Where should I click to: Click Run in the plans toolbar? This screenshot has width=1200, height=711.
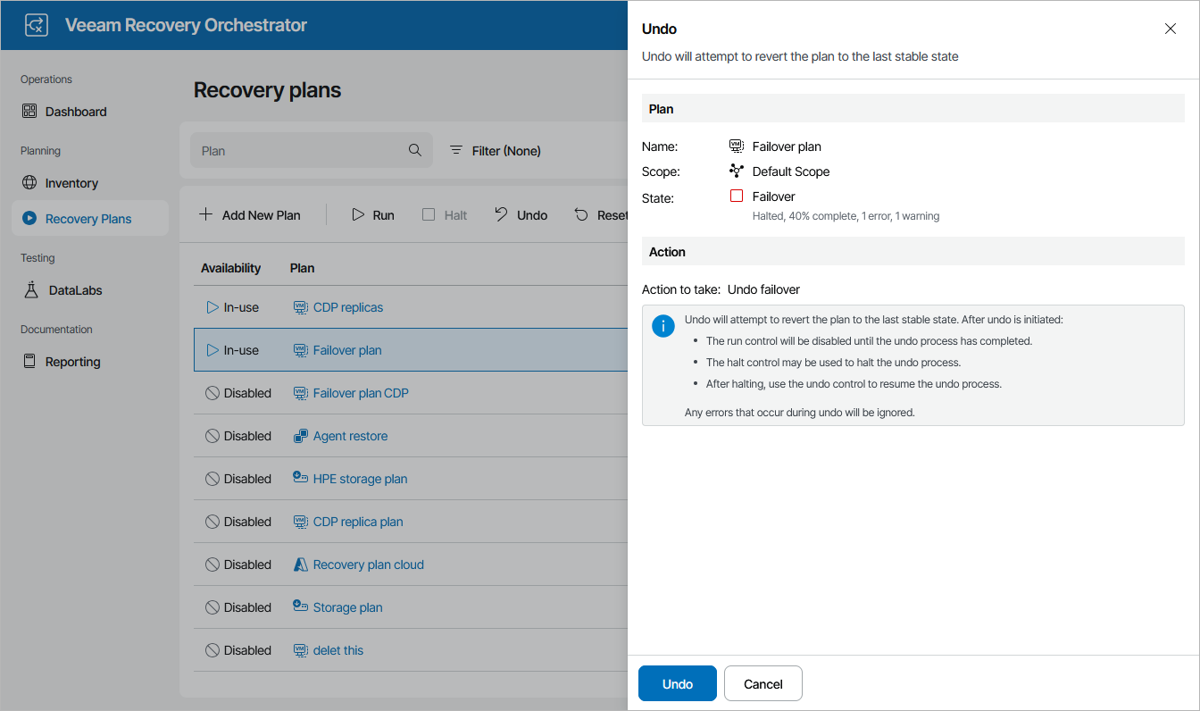tap(373, 215)
